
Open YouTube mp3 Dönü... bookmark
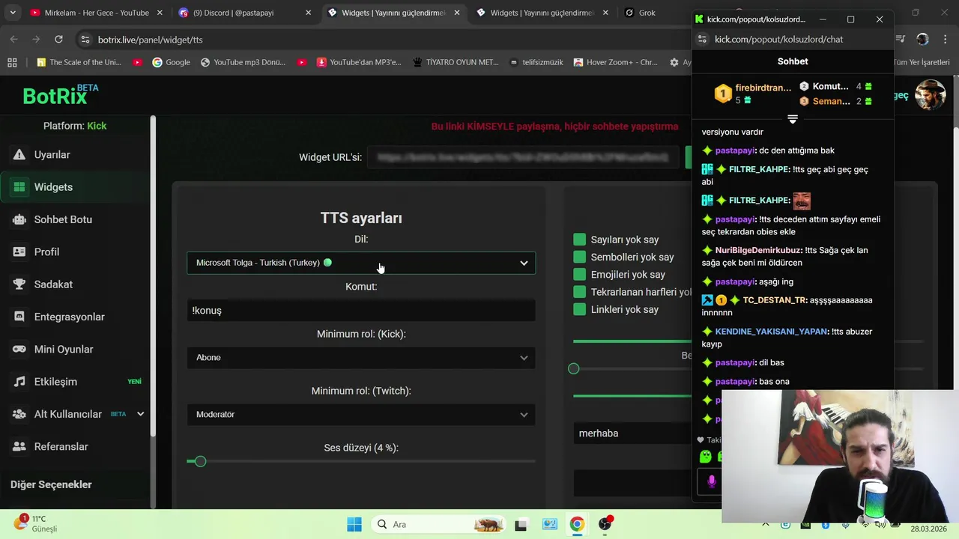point(243,62)
